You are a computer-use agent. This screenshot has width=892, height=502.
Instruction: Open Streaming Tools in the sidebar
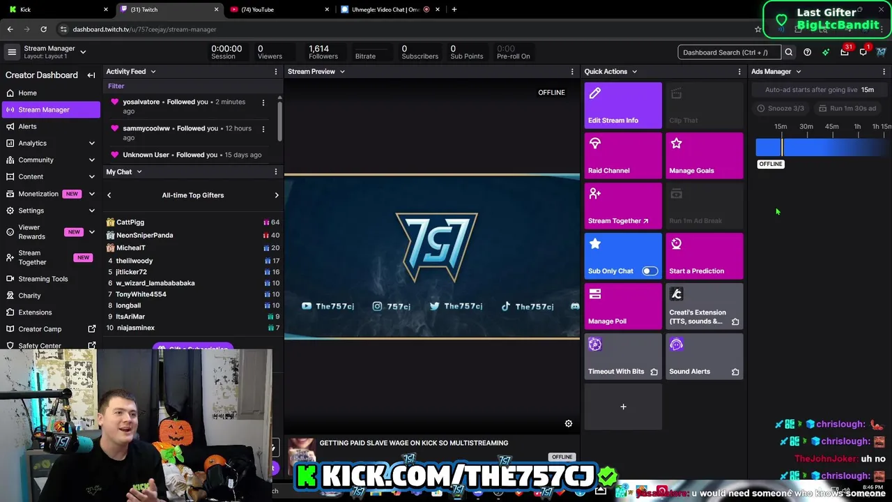pyautogui.click(x=50, y=279)
